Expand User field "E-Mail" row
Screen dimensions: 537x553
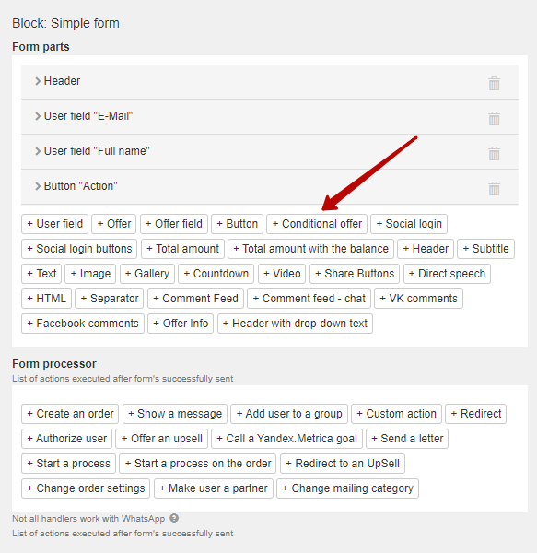click(x=270, y=116)
